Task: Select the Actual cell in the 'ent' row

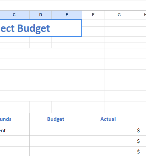Action: click(x=108, y=130)
